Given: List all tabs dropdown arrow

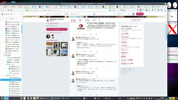Looking at the screenshot, I should [x=165, y=7].
